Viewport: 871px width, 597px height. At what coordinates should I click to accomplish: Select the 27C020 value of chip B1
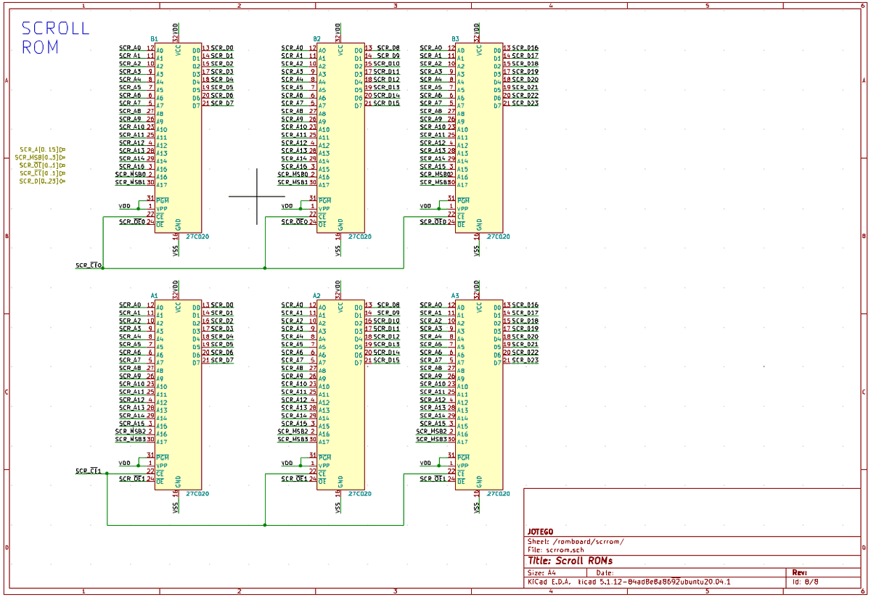197,236
